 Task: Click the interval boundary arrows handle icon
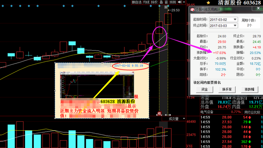point(168,115)
